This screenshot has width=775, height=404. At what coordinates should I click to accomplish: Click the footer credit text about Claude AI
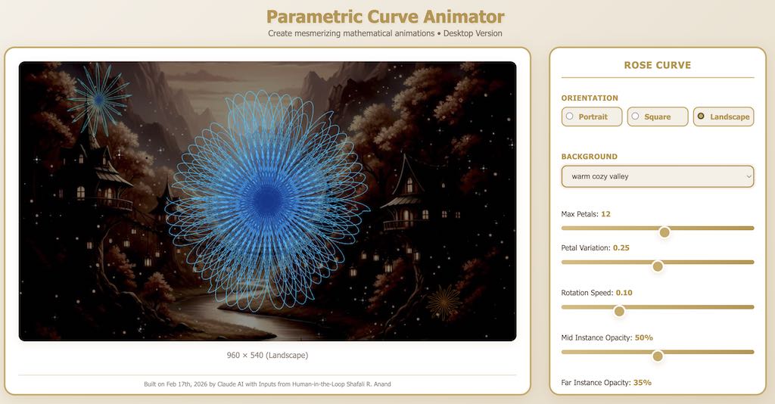267,384
